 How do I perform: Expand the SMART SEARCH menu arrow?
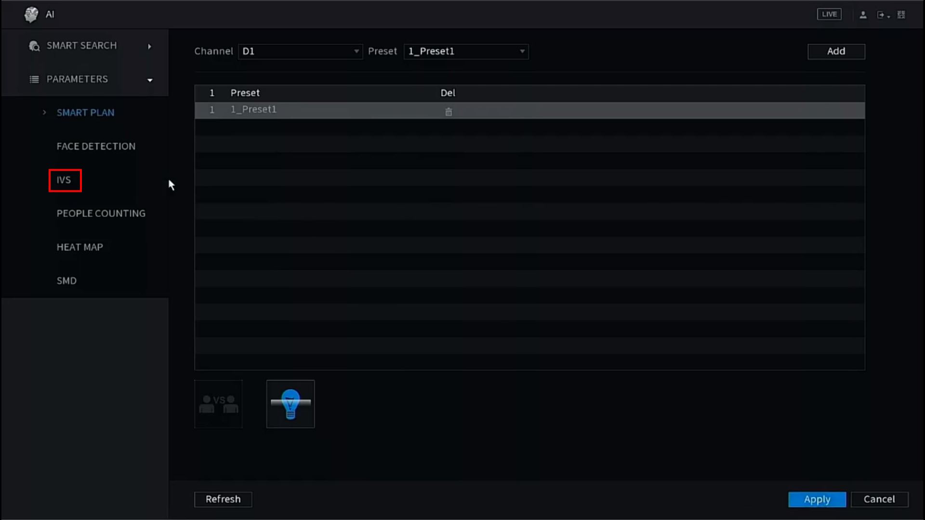coord(149,46)
